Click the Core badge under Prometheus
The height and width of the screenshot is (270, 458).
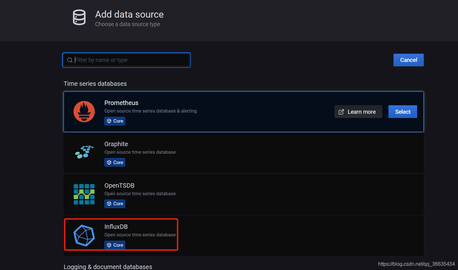(115, 121)
